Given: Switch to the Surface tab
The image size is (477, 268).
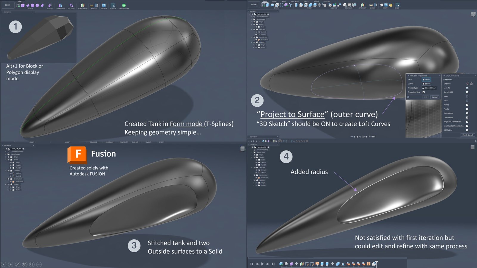Looking at the screenshot, I should point(274,1).
